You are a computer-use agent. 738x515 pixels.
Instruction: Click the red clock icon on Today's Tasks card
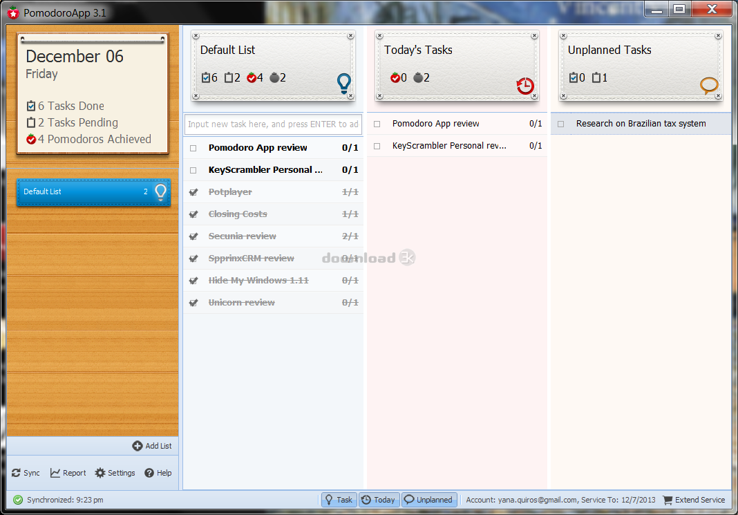click(x=524, y=86)
